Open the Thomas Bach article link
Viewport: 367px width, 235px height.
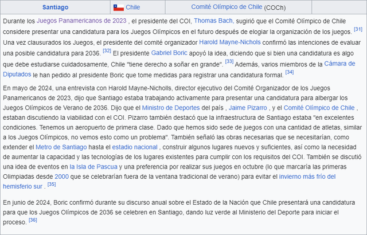click(x=214, y=21)
